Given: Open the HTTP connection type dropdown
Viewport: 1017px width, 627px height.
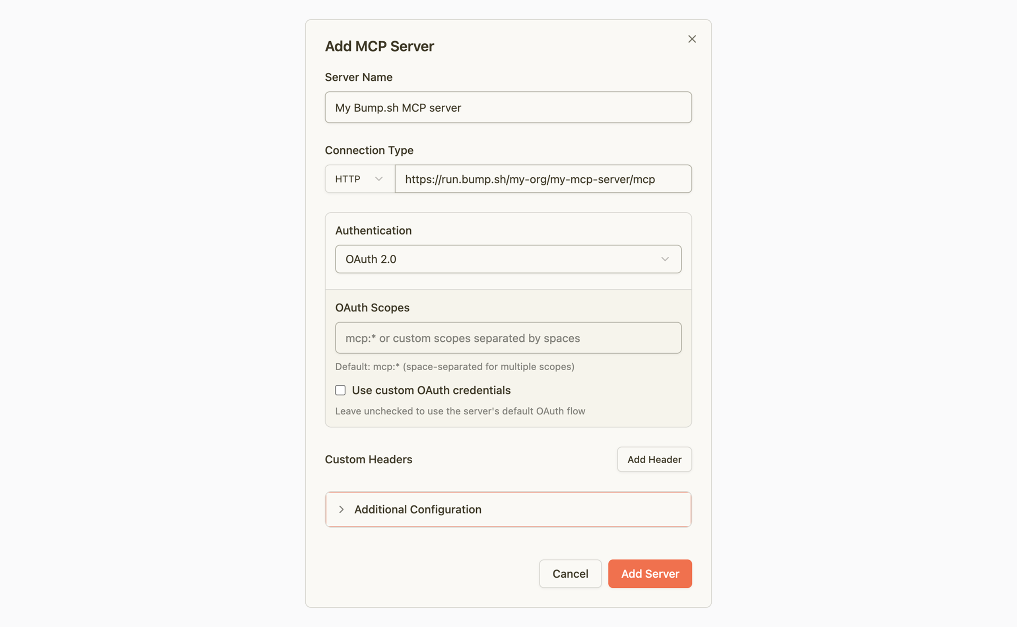Looking at the screenshot, I should pos(359,179).
